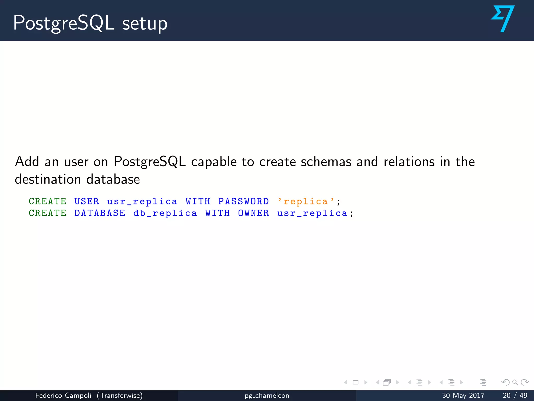Click the CREATE DATABASE db_replica code line
Image resolution: width=534 pixels, height=401 pixels.
(191, 213)
